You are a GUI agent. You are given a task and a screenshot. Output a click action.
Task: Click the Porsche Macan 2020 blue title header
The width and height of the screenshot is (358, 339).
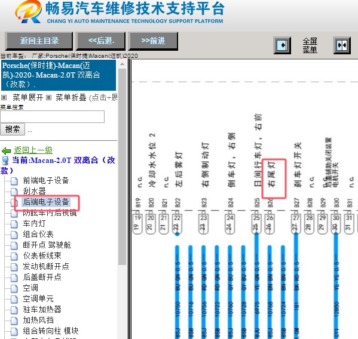(59, 75)
